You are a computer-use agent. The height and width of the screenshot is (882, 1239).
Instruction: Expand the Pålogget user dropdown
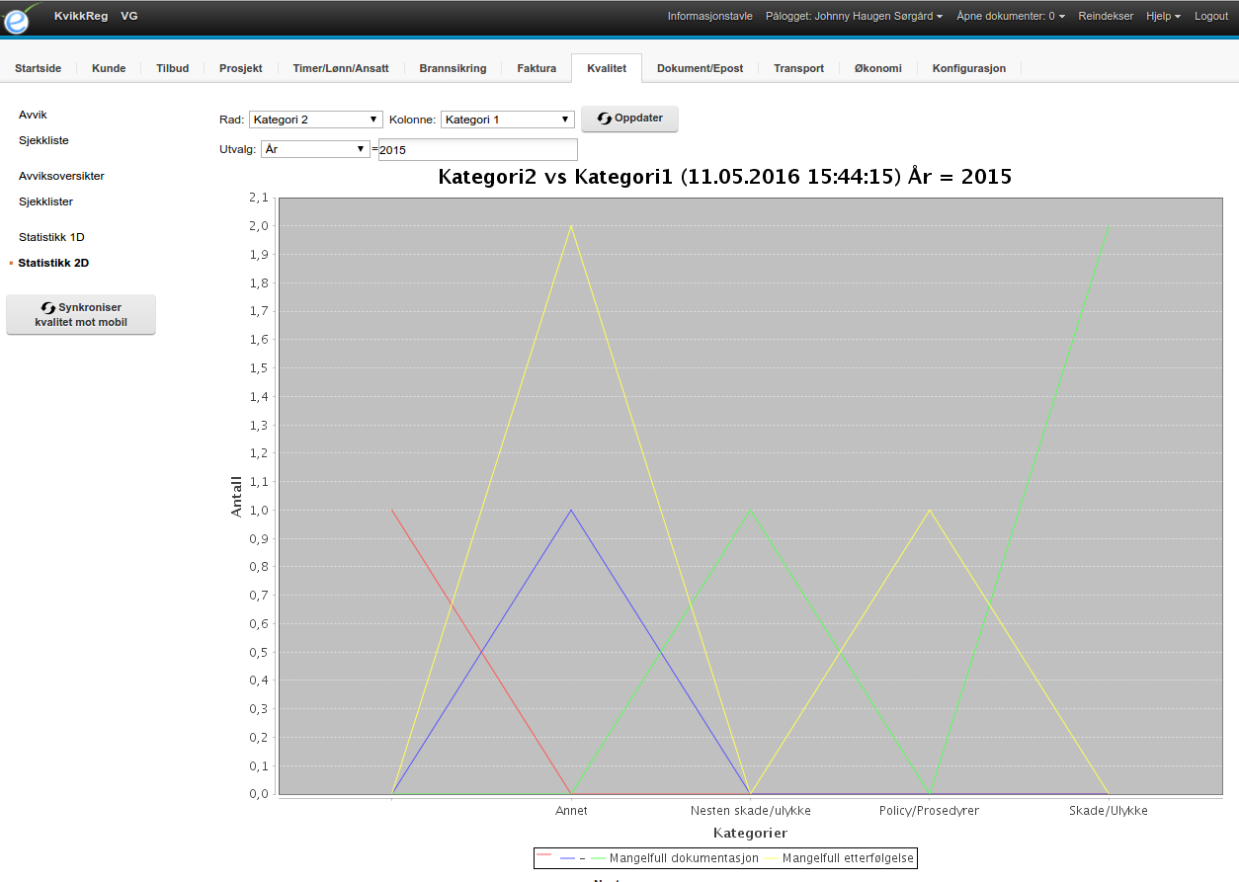(854, 16)
